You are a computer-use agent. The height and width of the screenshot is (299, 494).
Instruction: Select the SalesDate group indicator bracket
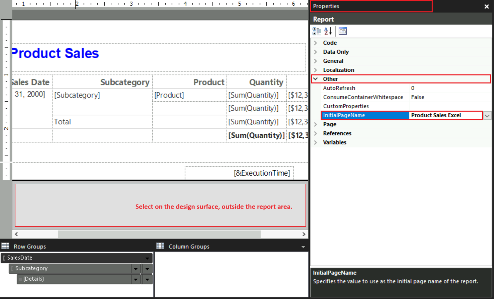(4, 258)
